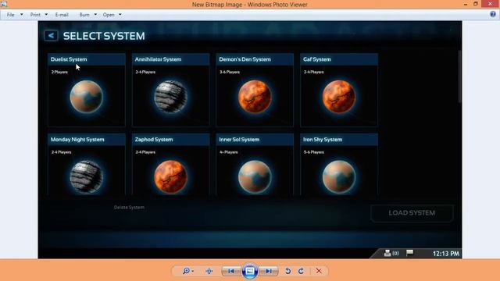Click the 3-6 Players label under Demon's Den
Viewport: 500px width, 281px height.
(x=230, y=72)
